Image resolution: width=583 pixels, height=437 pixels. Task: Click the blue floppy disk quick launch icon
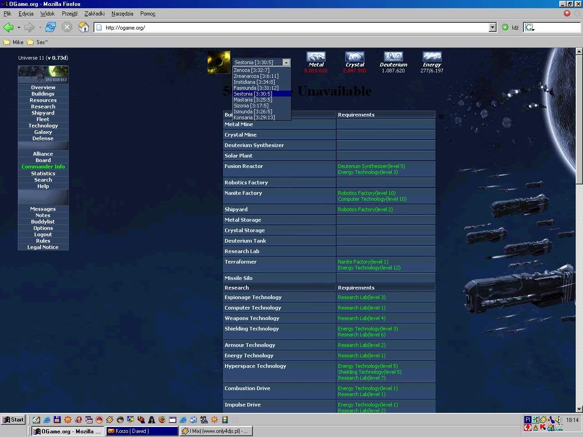[x=57, y=420]
